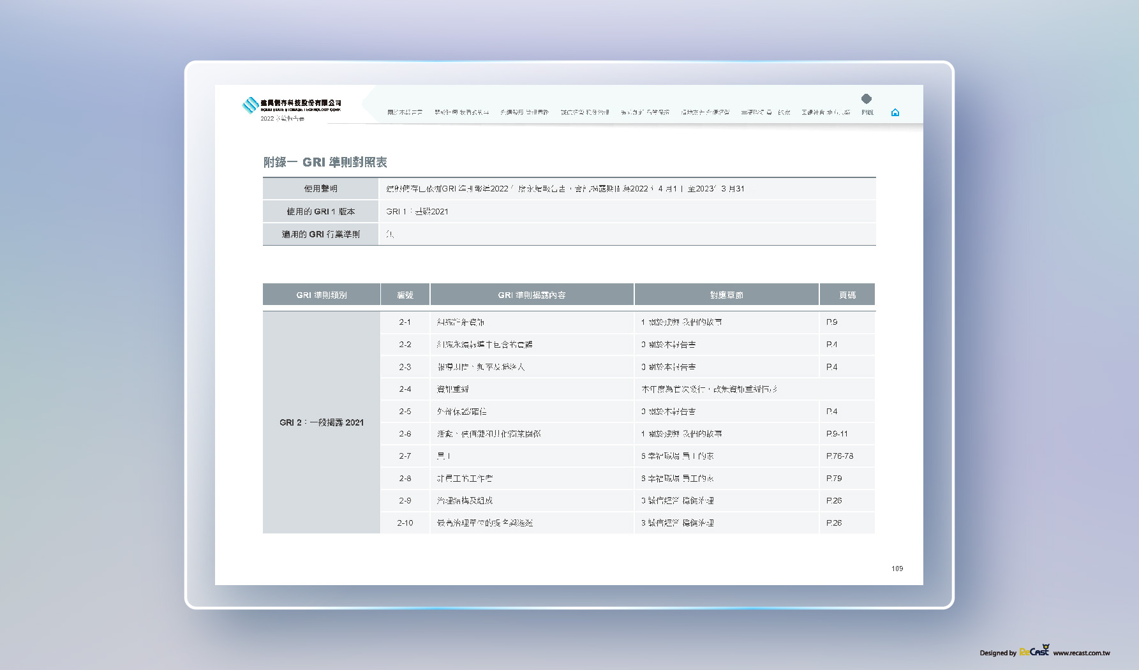
Task: Click page reference P.4 in row 2-3
Action: [831, 367]
